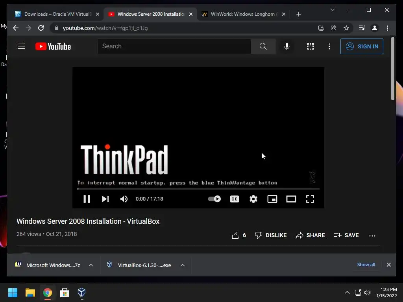The height and width of the screenshot is (302, 403).
Task: Switch to Downloads – Oracle VM VirtualBox tab
Action: [54, 14]
